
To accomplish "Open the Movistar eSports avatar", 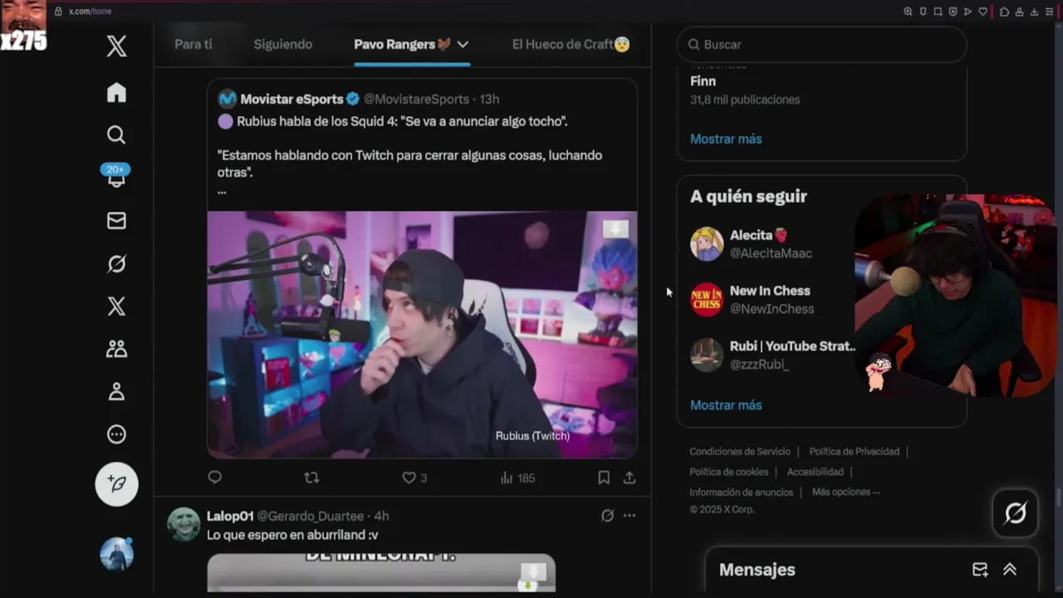I will click(227, 99).
